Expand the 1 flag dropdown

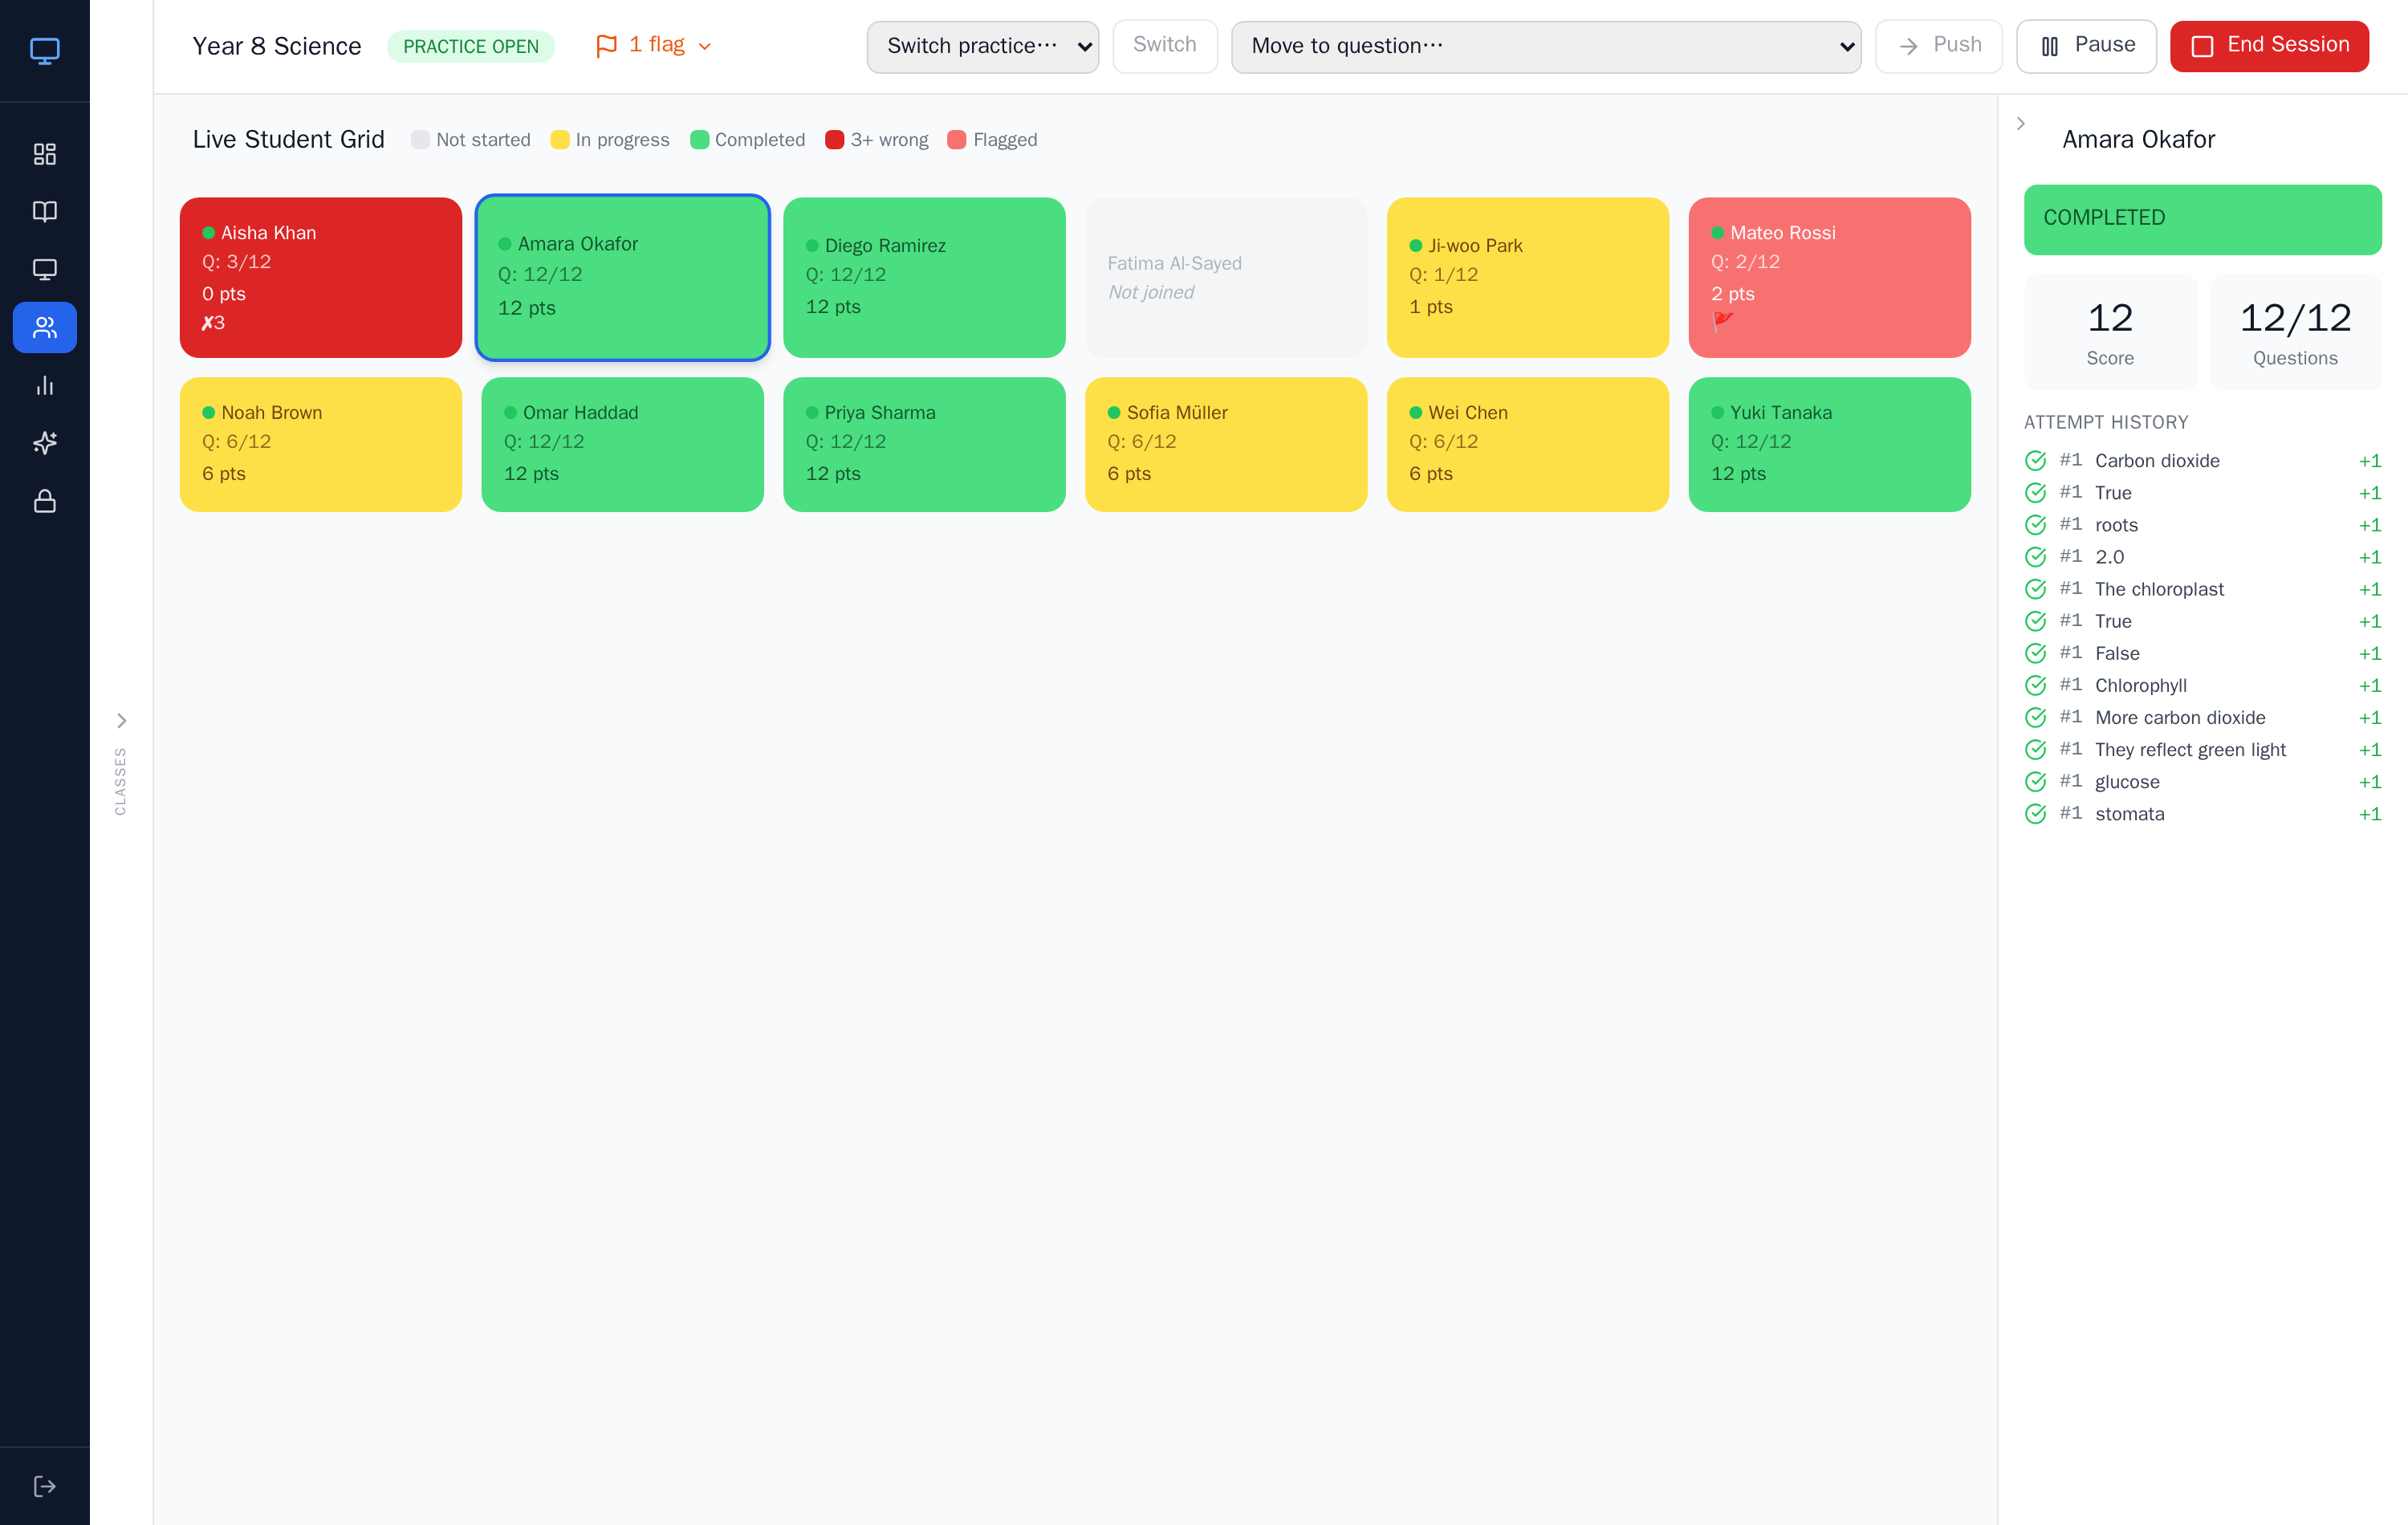pos(654,46)
